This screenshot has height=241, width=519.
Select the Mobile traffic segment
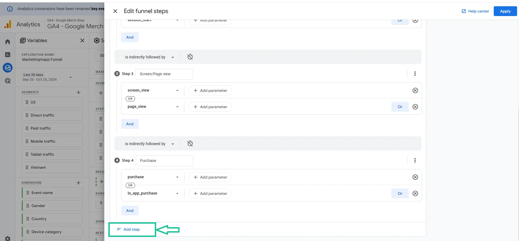click(x=52, y=141)
